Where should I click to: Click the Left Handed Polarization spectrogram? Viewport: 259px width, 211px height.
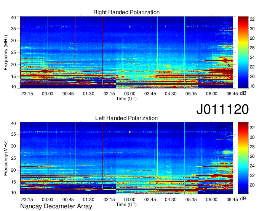click(126, 158)
